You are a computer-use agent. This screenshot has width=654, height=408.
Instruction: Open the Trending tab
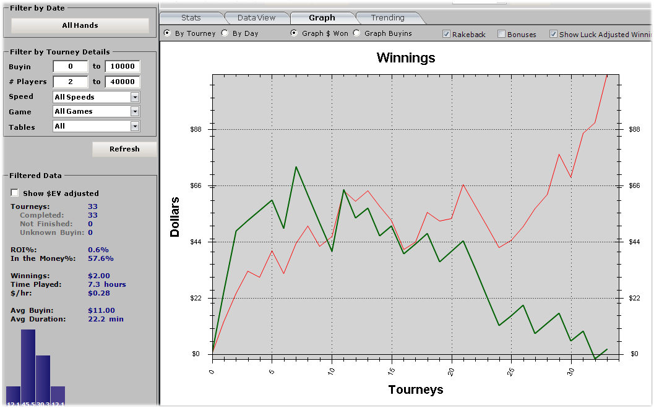click(387, 18)
